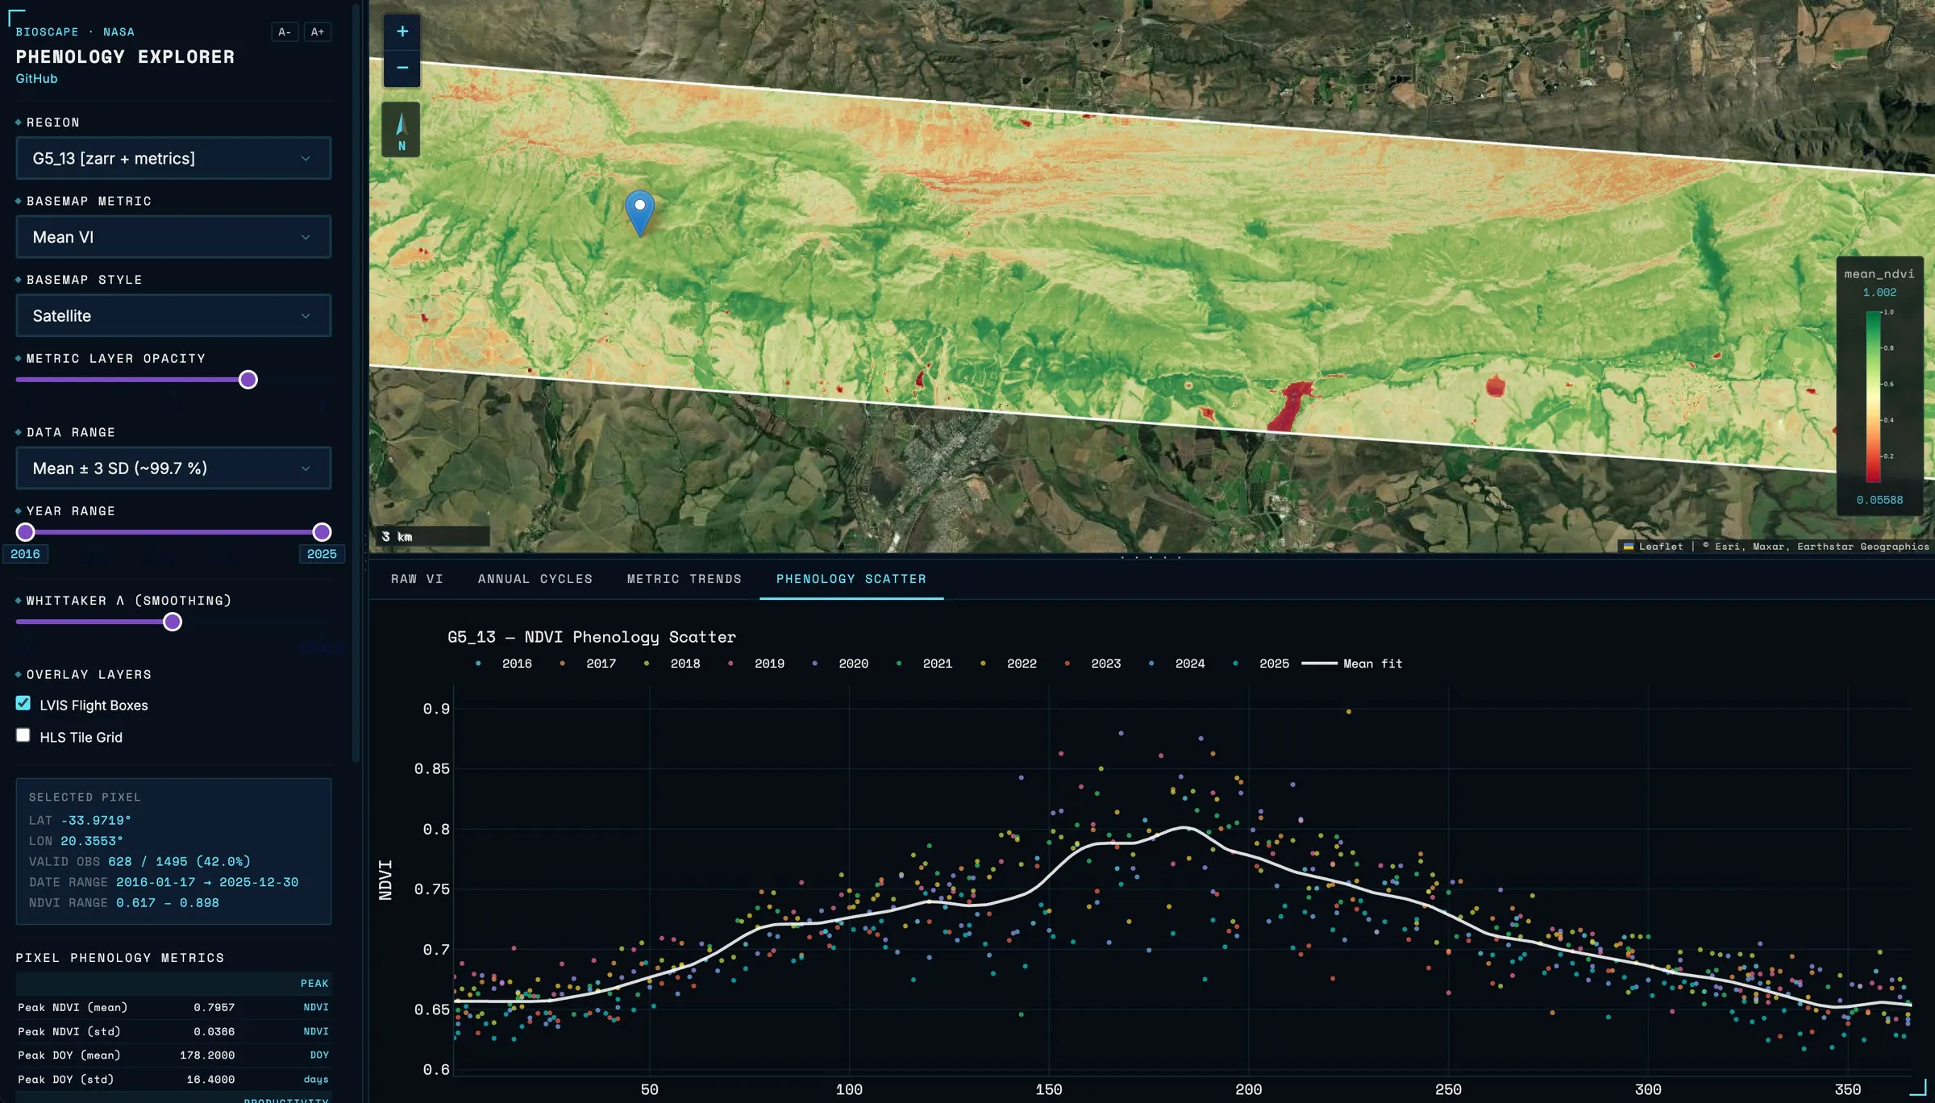Click the LAT -33.9719° value
The width and height of the screenshot is (1935, 1103).
pos(96,820)
